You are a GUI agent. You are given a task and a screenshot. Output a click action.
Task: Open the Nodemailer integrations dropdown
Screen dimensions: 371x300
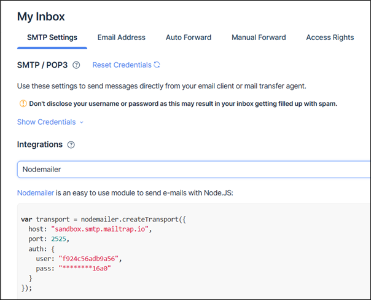pos(193,169)
